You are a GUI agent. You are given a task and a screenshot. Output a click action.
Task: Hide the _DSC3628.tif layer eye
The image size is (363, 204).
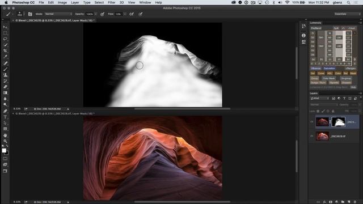[x=312, y=136]
